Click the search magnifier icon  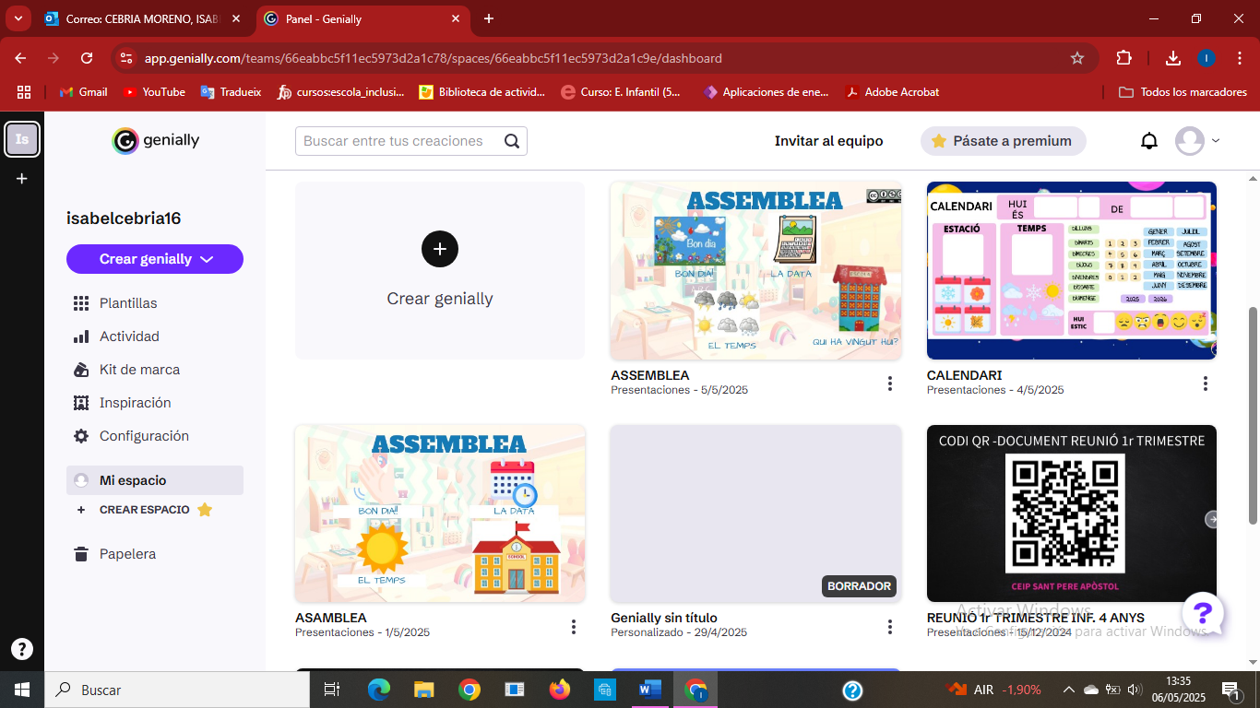(512, 141)
